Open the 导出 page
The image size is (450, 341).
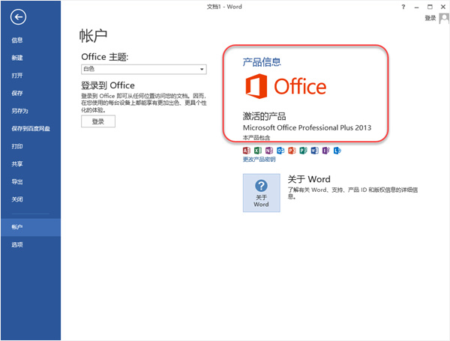[17, 182]
